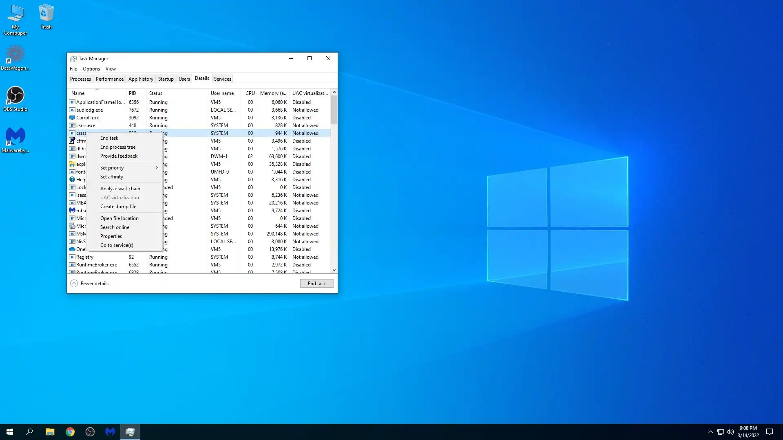Select Open file location in context menu
Viewport: 783px width, 440px height.
click(119, 218)
